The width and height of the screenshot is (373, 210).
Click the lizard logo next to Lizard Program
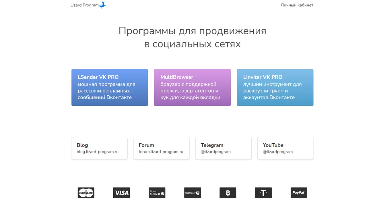102,5
